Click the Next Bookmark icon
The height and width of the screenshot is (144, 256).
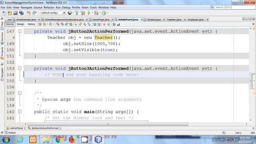pyautogui.click(x=85, y=24)
